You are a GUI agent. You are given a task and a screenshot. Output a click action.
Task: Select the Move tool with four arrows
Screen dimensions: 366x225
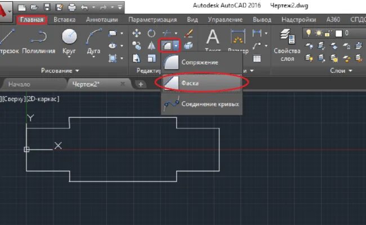coord(136,33)
